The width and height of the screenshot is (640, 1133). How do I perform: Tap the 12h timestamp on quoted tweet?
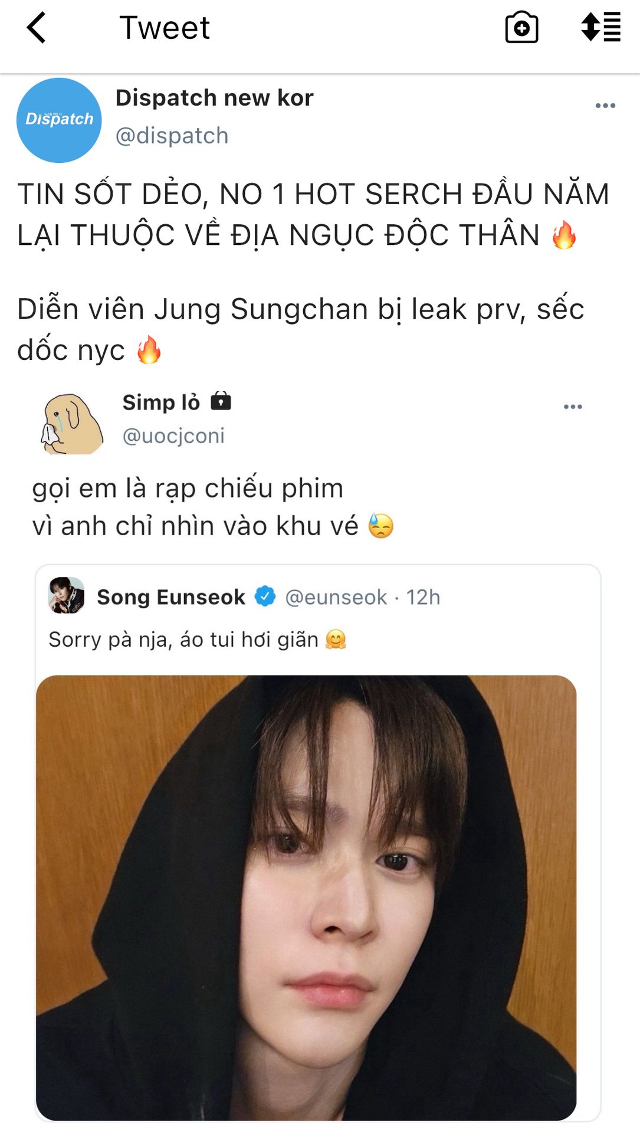423,597
